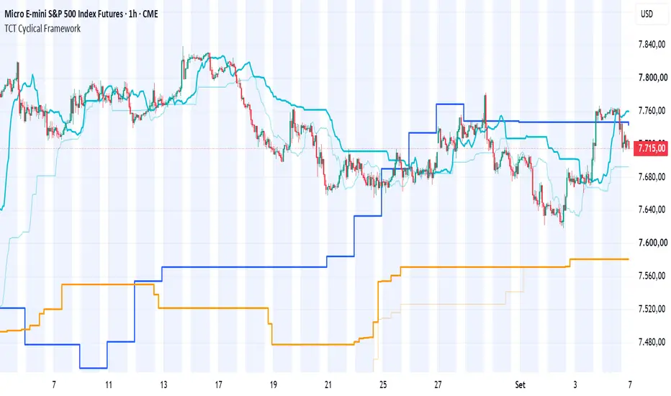The width and height of the screenshot is (671, 396).
Task: Click date 13 on the time axis
Action: (x=164, y=385)
